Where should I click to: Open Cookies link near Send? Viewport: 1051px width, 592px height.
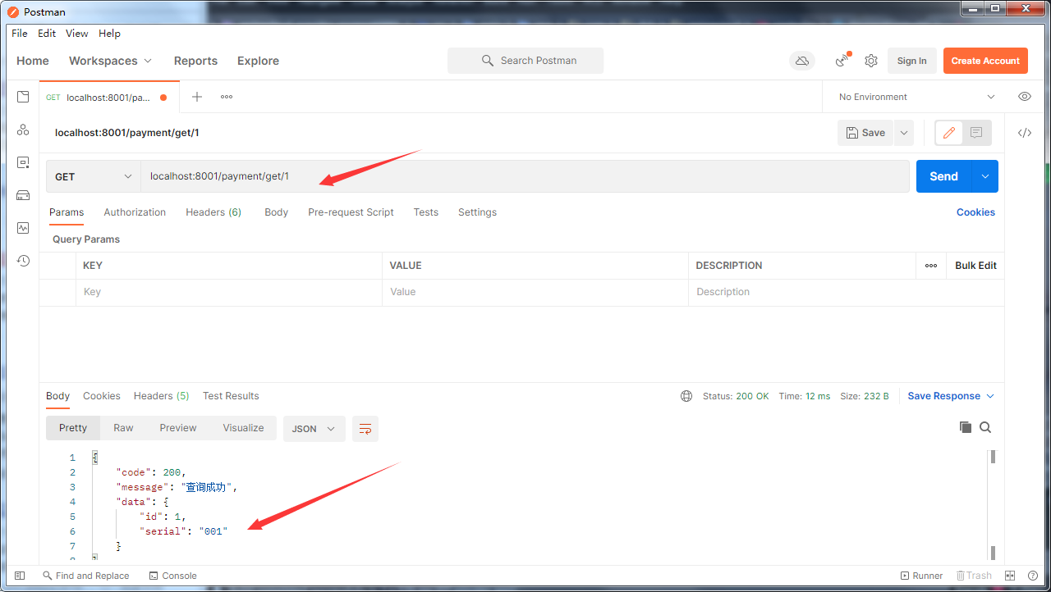(x=975, y=212)
